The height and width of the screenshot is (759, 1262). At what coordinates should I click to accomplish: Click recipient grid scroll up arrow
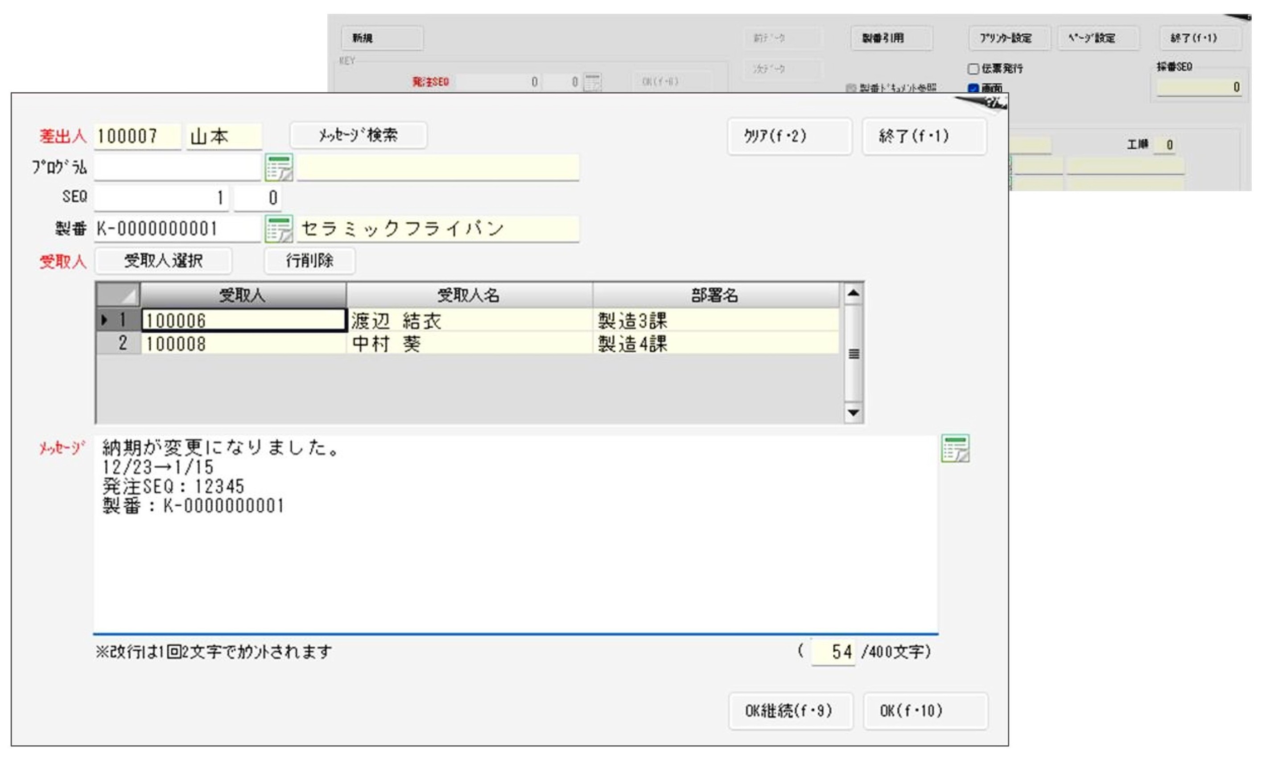[x=853, y=294]
